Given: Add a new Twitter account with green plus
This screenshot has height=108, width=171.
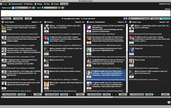Looking at the screenshot, I should click(34, 8).
